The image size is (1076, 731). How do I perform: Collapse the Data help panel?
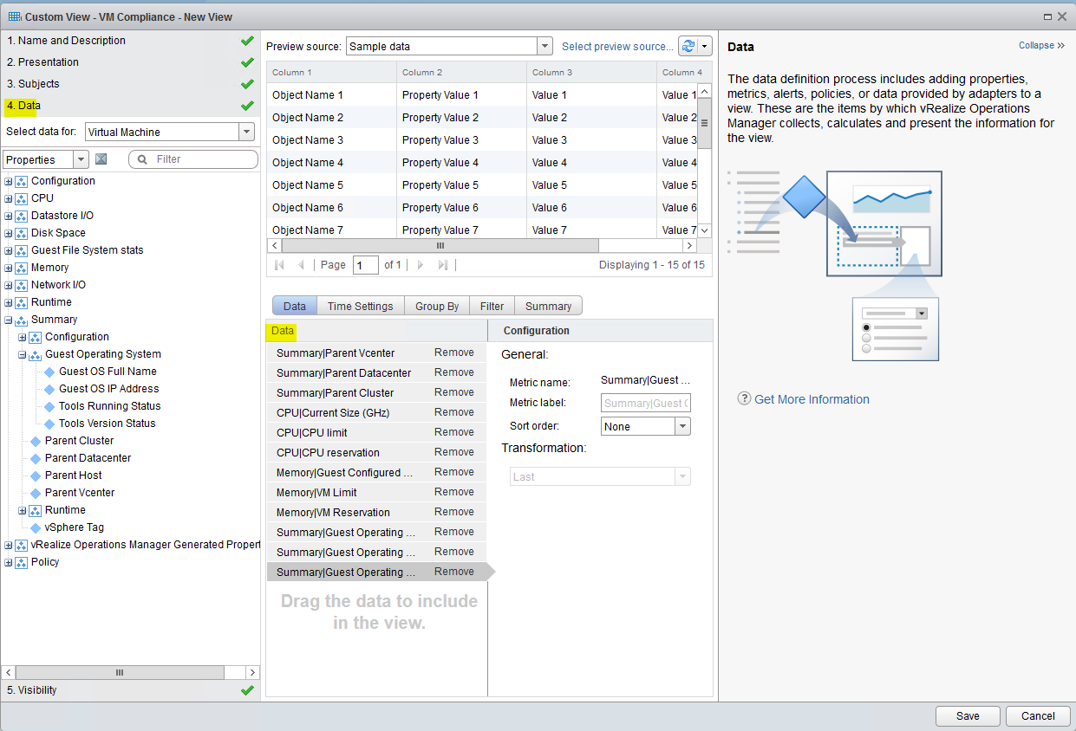(x=1041, y=45)
